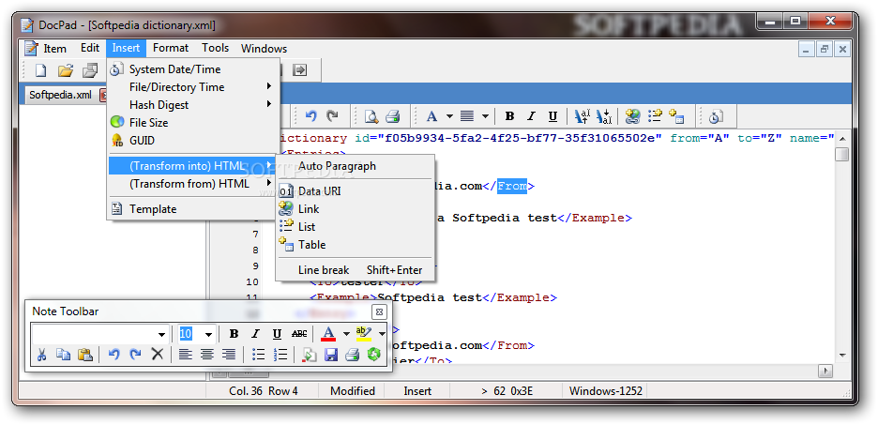Image resolution: width=878 pixels, height=425 pixels.
Task: Choose Line break in the submenu
Action: [x=355, y=270]
